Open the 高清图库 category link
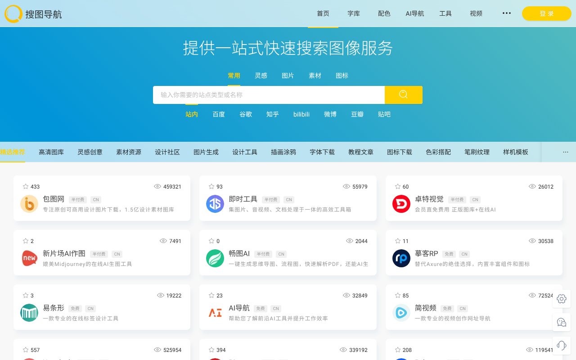576x360 pixels. (x=51, y=152)
